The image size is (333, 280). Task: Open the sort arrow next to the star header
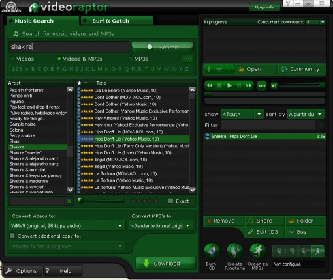(x=86, y=83)
